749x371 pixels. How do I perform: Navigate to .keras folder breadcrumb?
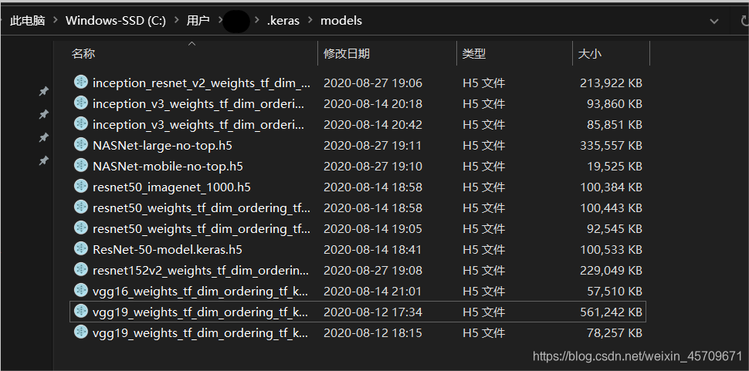point(283,21)
